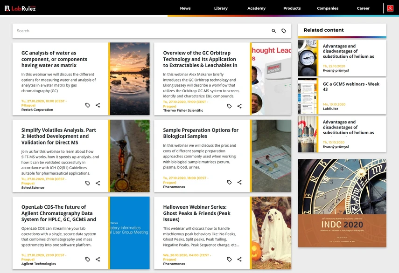
Task: Open 'OpenLab CDS-The future of Agilent' title
Action: click(59, 213)
